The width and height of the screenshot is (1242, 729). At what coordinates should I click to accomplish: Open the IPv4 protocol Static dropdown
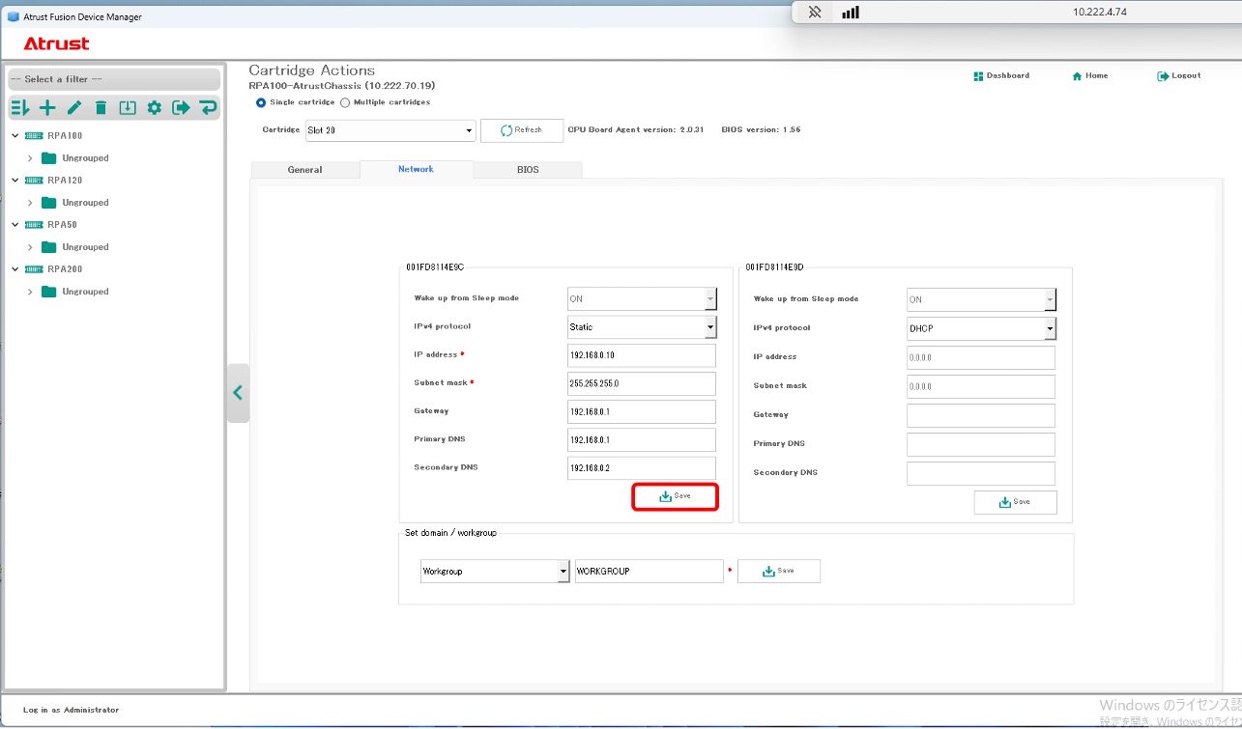pyautogui.click(x=642, y=327)
